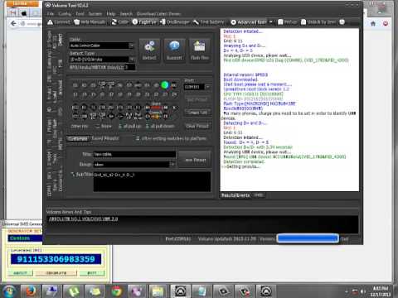
Task: Click the Save Preset button
Action: coord(196,160)
